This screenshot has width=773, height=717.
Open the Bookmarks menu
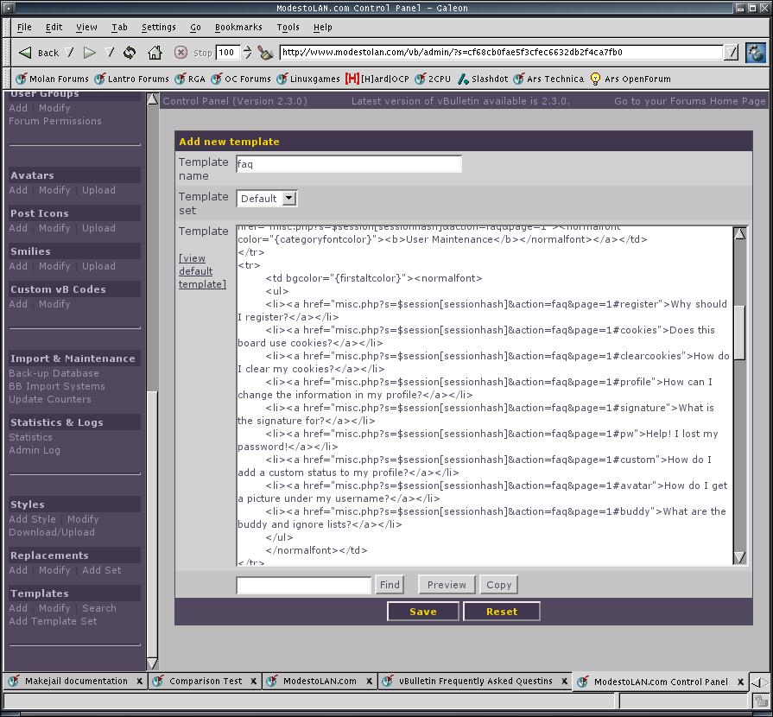click(238, 27)
